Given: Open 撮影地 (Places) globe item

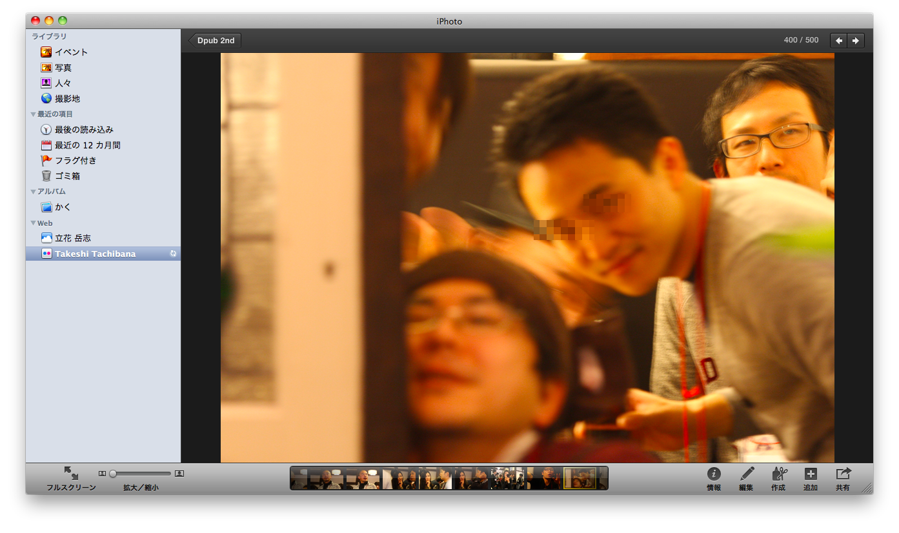Looking at the screenshot, I should click(67, 99).
